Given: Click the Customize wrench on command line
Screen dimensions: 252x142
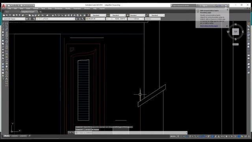Looking at the screenshot, I should pos(73,133).
